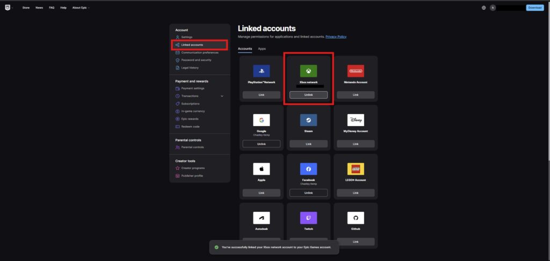Viewport: 550px width, 261px height.
Task: Click the Legal history document icon
Action: pos(177,68)
